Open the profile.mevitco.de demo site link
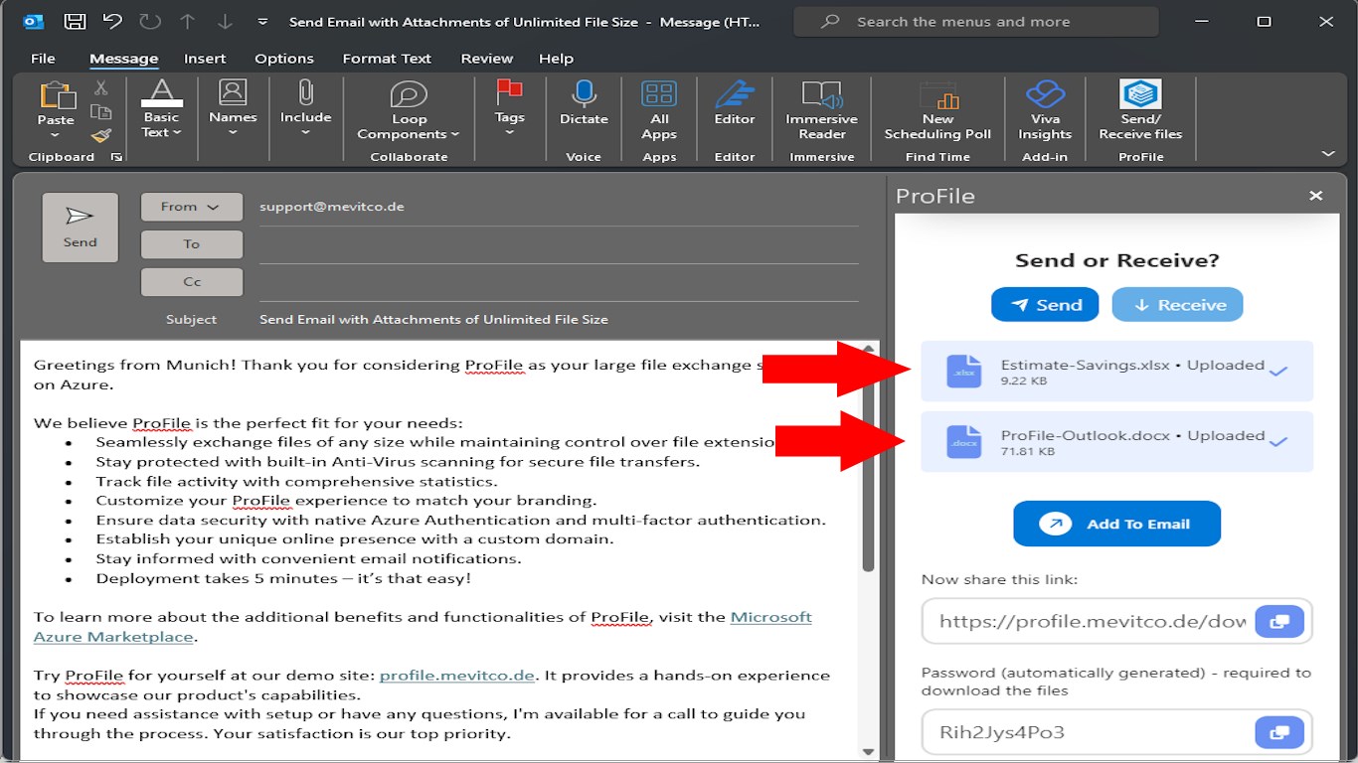 (457, 676)
